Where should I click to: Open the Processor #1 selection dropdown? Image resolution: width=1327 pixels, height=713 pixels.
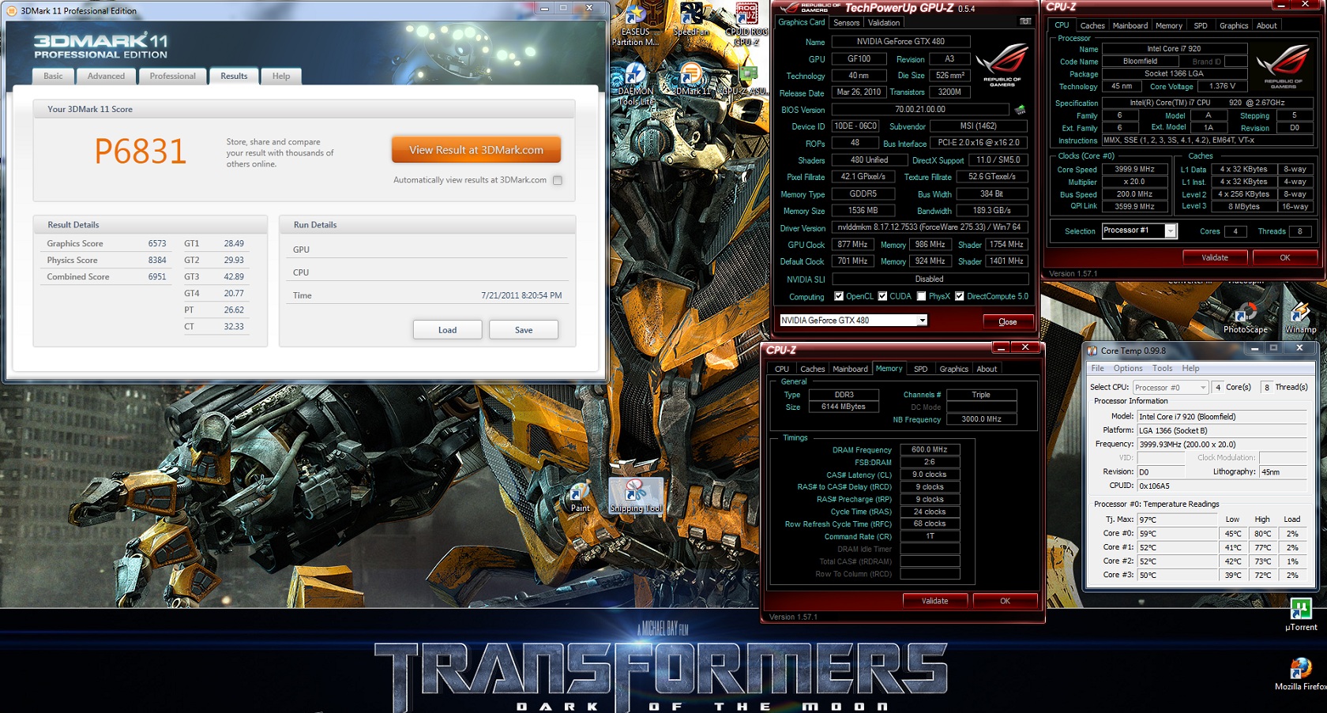tap(1171, 231)
